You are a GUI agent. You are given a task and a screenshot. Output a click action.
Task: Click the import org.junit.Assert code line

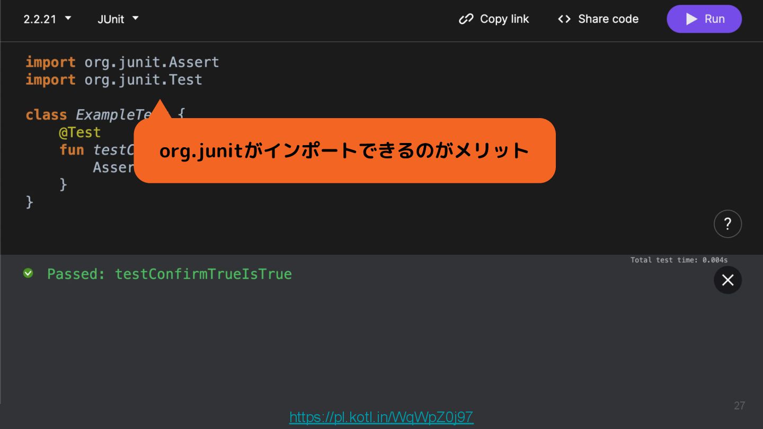click(122, 62)
